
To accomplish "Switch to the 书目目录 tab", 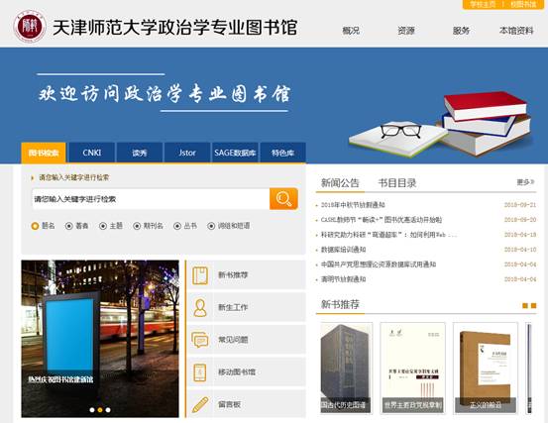I will pyautogui.click(x=397, y=183).
